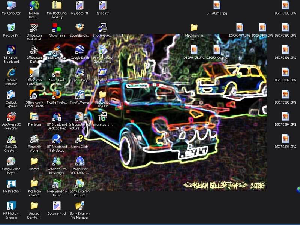Select Mini Boot Liner Plans.zip file

pyautogui.click(x=57, y=5)
